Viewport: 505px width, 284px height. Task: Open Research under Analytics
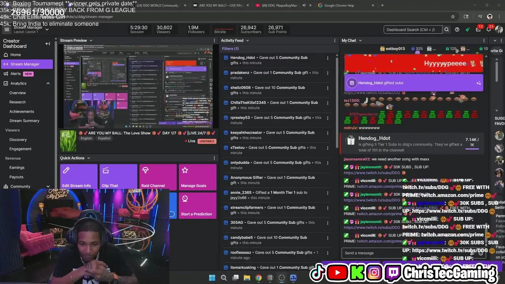(17, 102)
